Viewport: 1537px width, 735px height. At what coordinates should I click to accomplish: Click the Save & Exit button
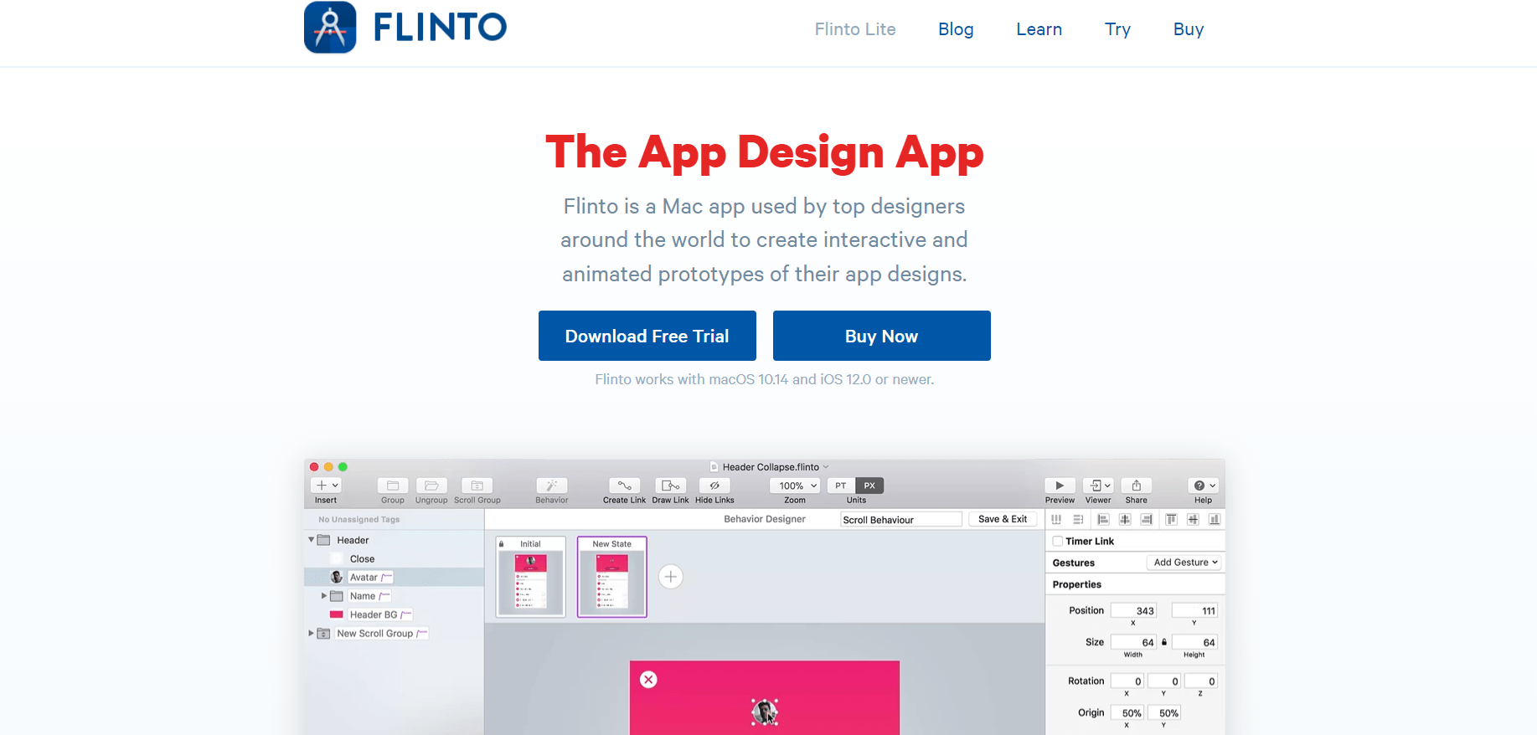coord(1003,519)
